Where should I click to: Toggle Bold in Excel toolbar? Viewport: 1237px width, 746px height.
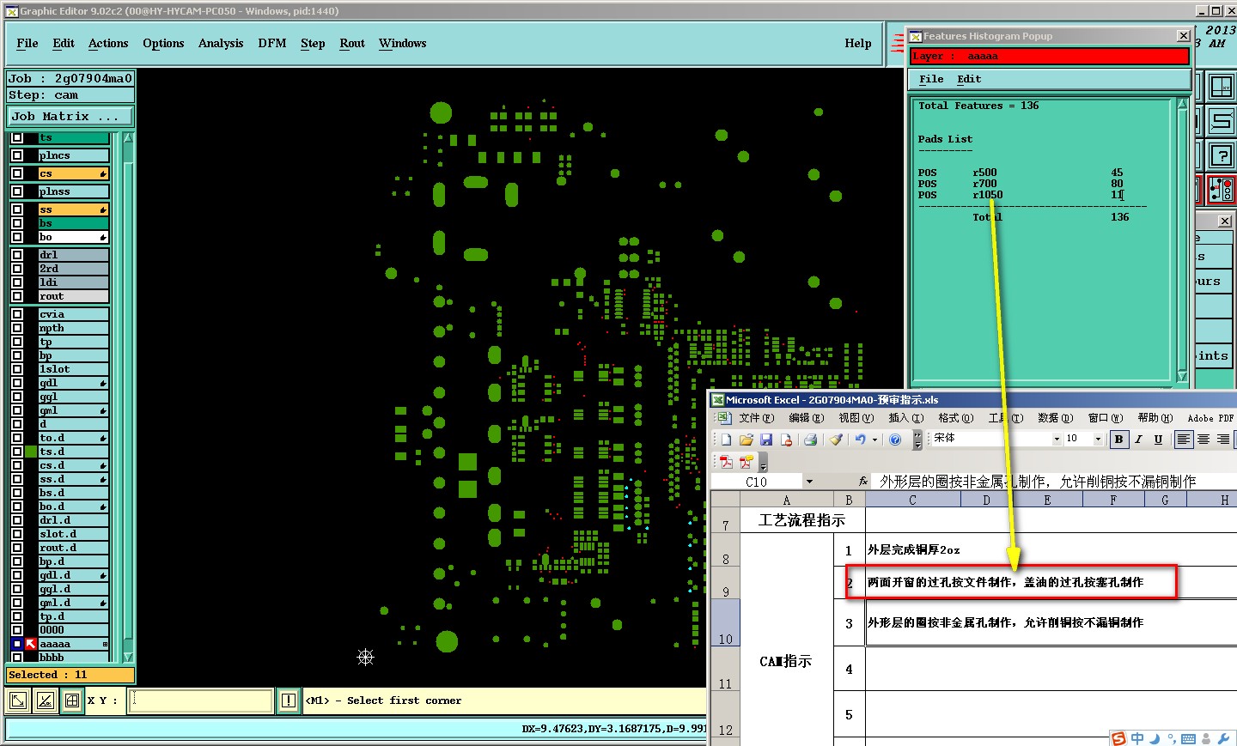[1118, 440]
